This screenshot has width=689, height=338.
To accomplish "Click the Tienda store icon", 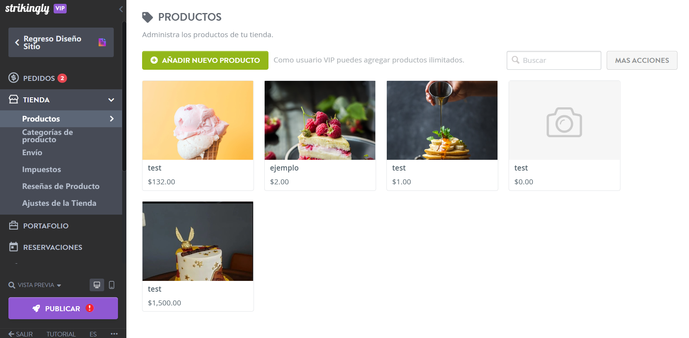I will coord(14,100).
